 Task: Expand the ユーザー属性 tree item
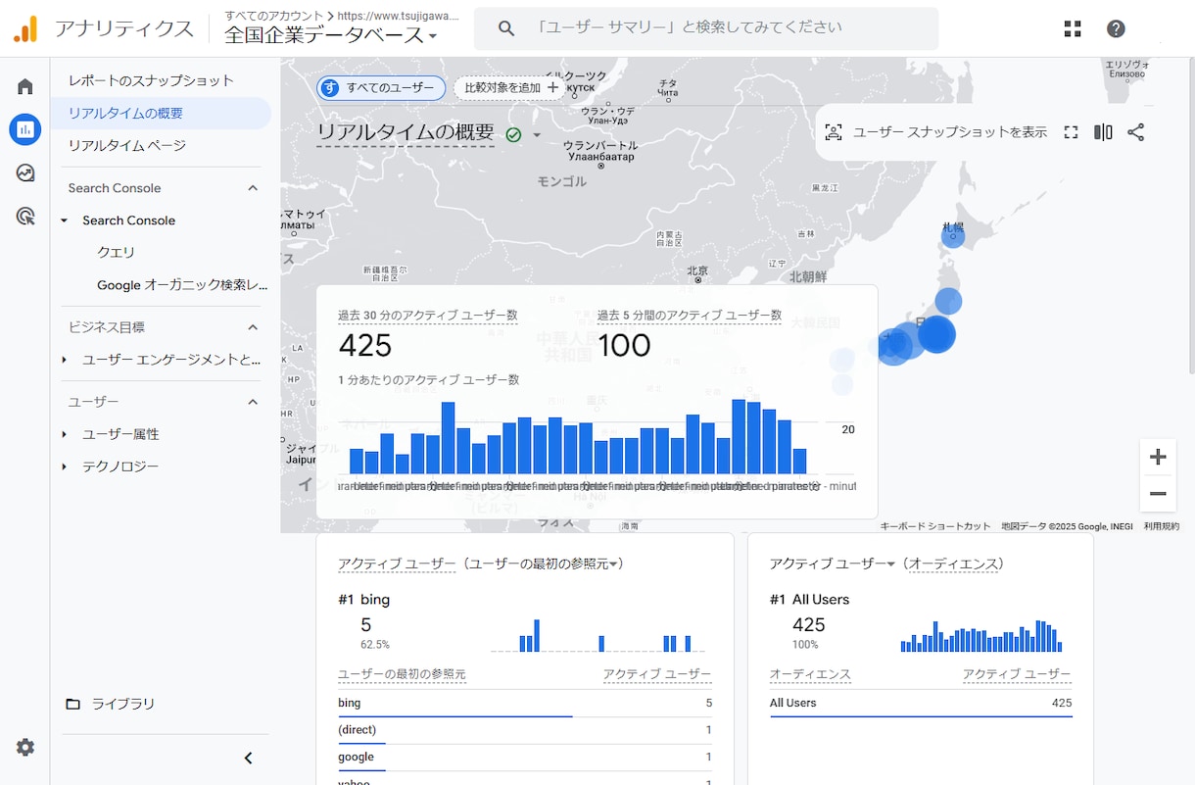[65, 434]
